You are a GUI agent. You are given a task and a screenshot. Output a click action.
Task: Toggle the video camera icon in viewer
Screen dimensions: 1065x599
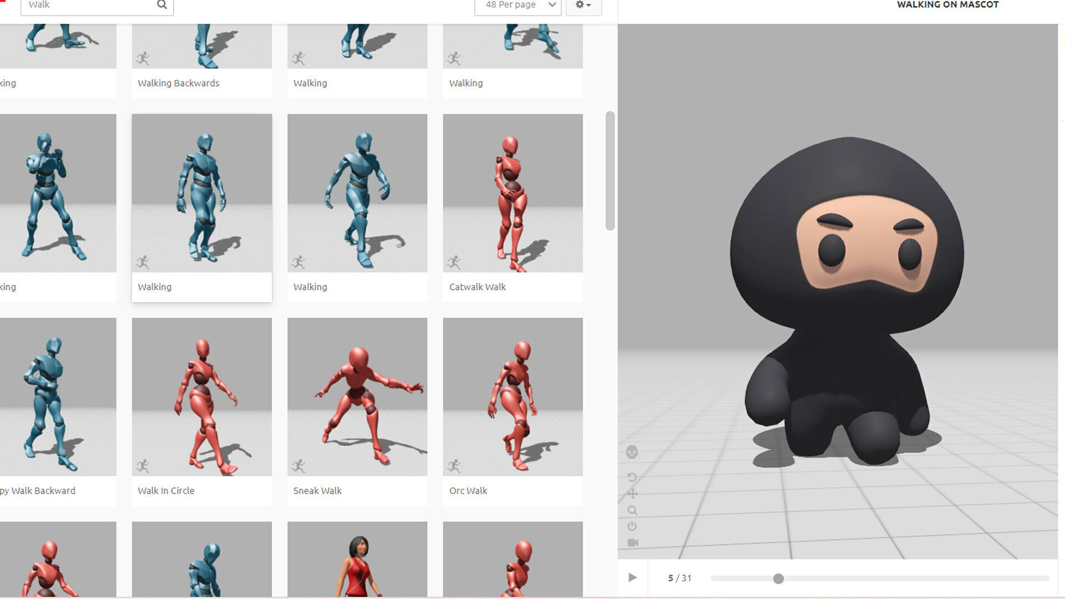click(x=633, y=542)
